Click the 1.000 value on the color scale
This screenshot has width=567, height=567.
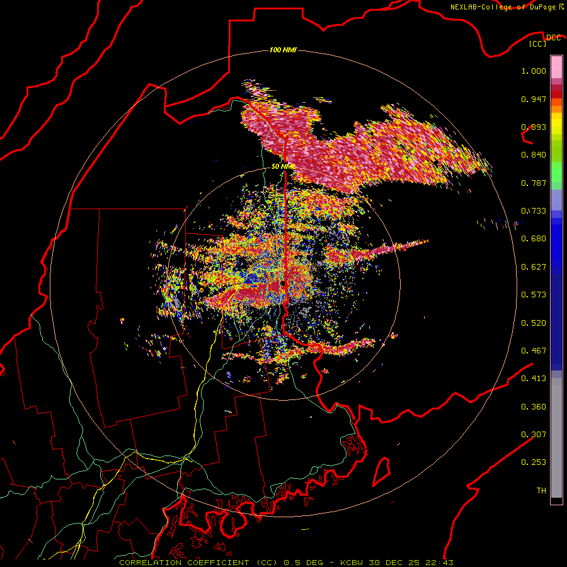[x=534, y=71]
